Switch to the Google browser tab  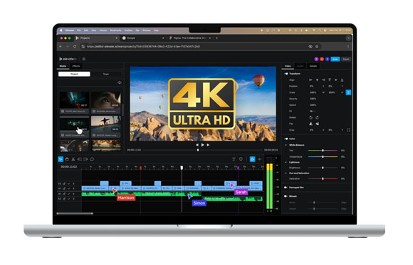click(142, 38)
